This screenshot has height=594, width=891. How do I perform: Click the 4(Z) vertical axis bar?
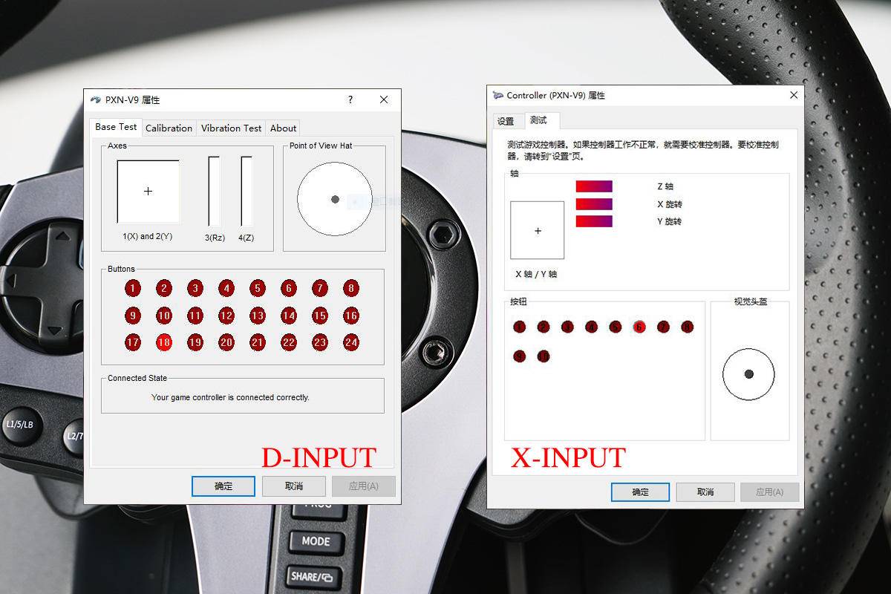tap(246, 191)
